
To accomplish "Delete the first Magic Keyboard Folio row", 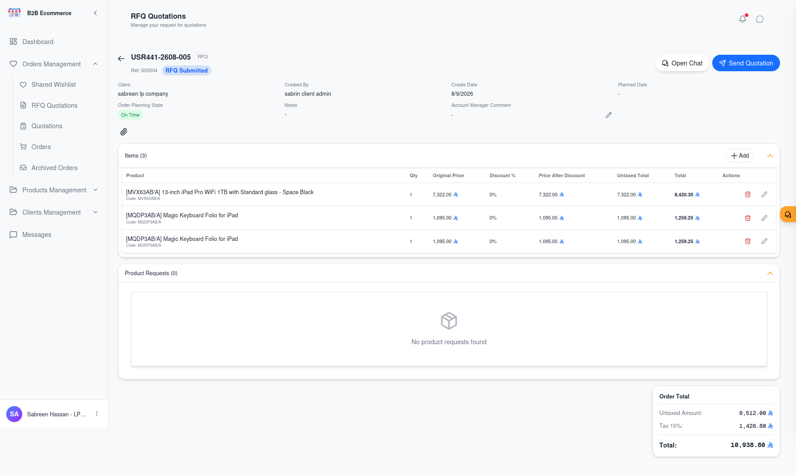I will pyautogui.click(x=748, y=218).
